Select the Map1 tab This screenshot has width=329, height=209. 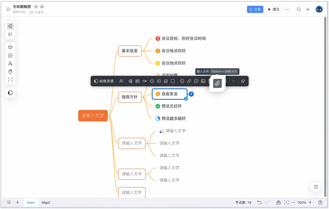coord(31,203)
